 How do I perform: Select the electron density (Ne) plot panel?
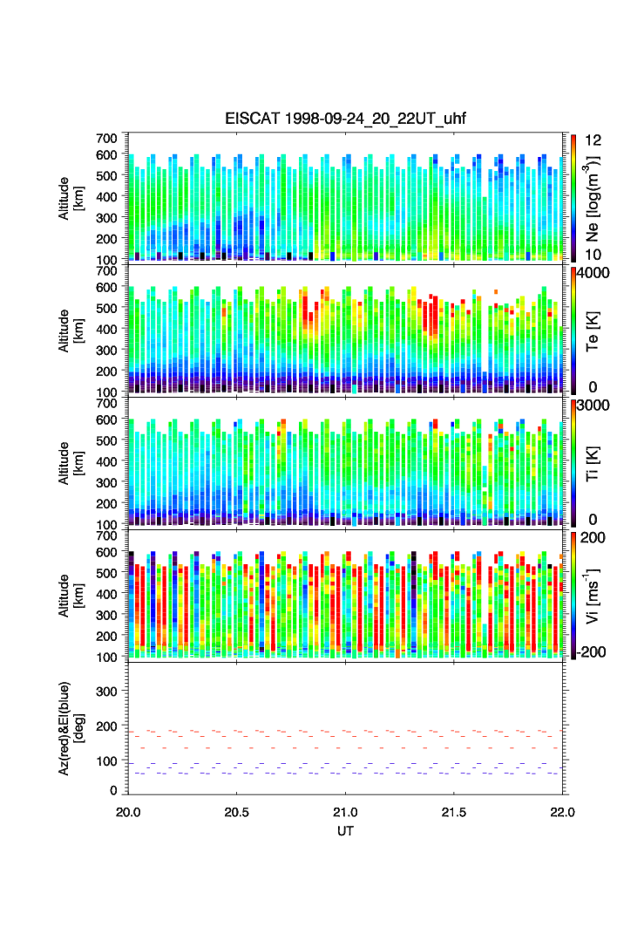click(347, 197)
